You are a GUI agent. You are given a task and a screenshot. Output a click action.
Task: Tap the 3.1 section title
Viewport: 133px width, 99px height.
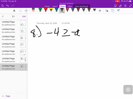pyautogui.click(x=13, y=16)
